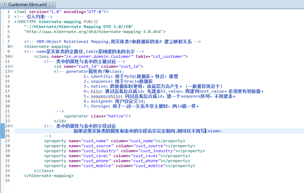Click the change marker beside line 25
Image resolution: width=304 pixels, height=193 pixels.
tap(2, 131)
